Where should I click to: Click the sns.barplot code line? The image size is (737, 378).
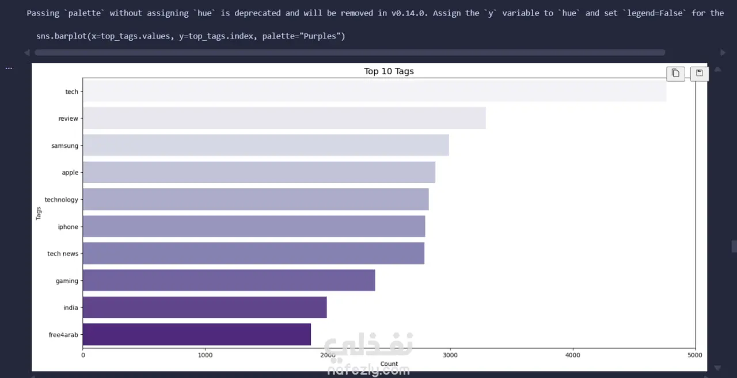[x=191, y=36]
